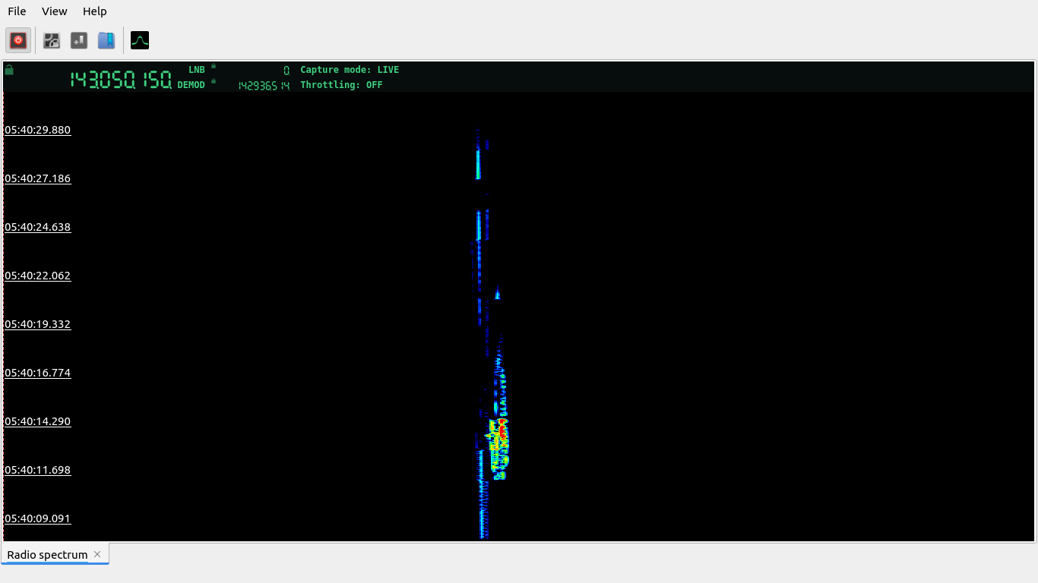Click the 05:40:29.880 timestamp

(38, 130)
